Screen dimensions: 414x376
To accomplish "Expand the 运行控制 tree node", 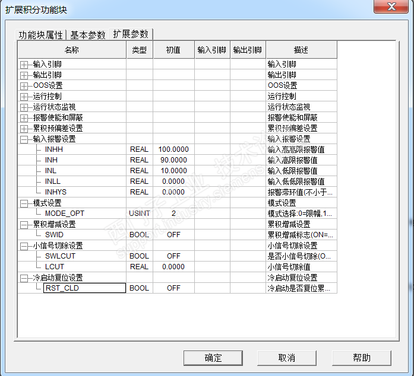I will (x=24, y=97).
